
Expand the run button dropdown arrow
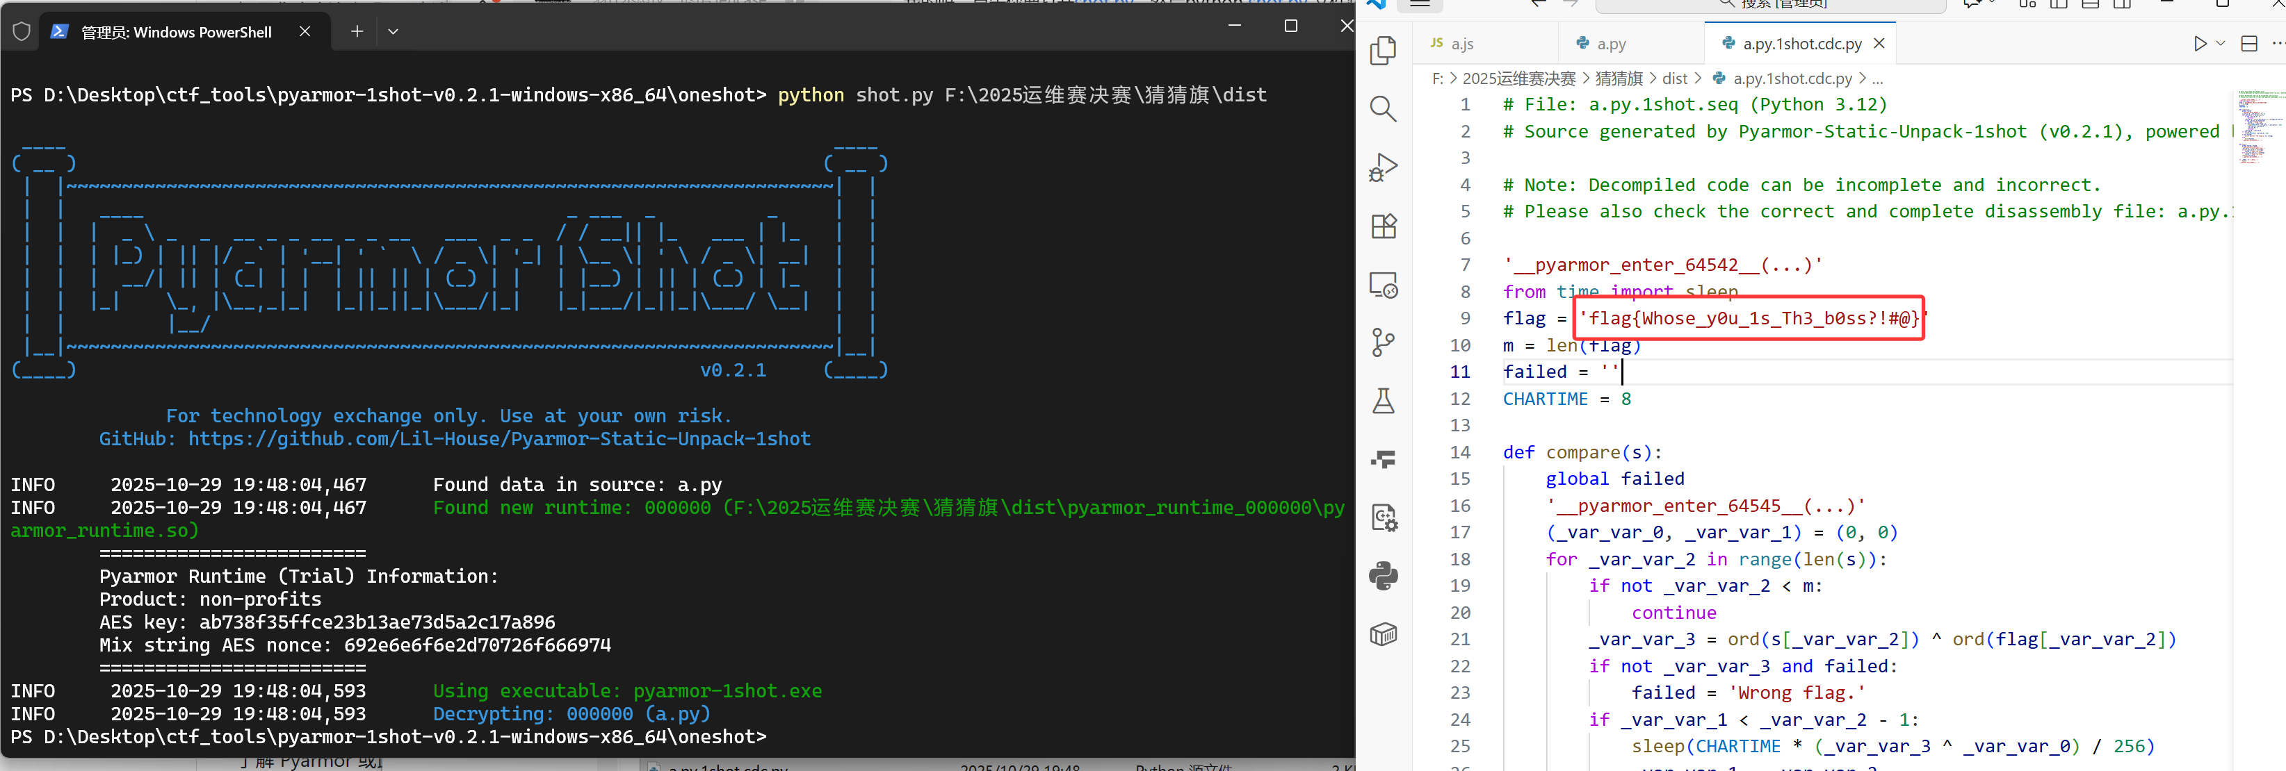click(2221, 44)
